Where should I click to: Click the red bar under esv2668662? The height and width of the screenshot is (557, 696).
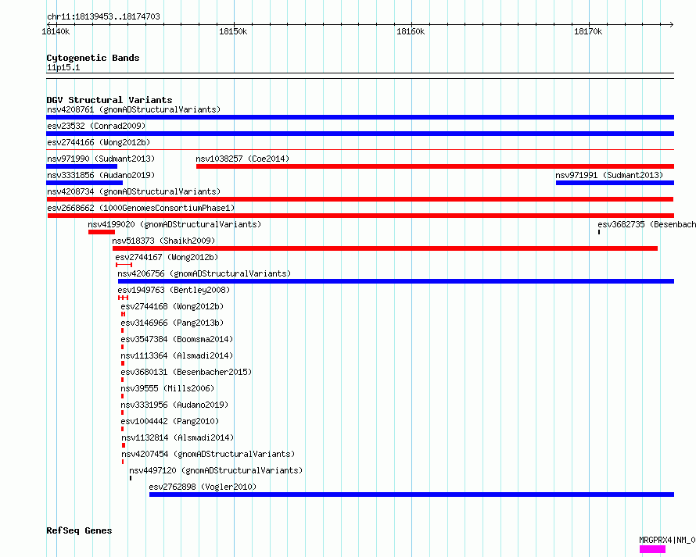tap(361, 216)
